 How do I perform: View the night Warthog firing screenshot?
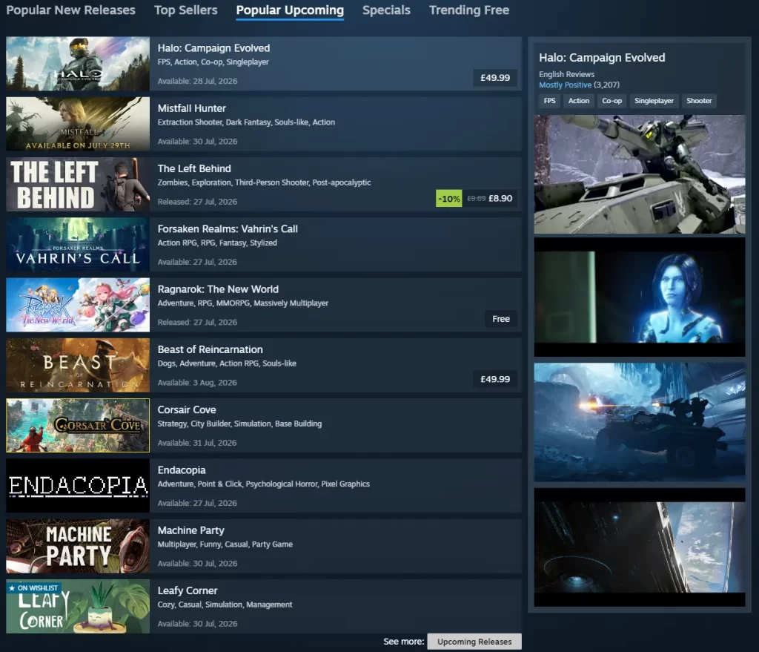coord(640,422)
